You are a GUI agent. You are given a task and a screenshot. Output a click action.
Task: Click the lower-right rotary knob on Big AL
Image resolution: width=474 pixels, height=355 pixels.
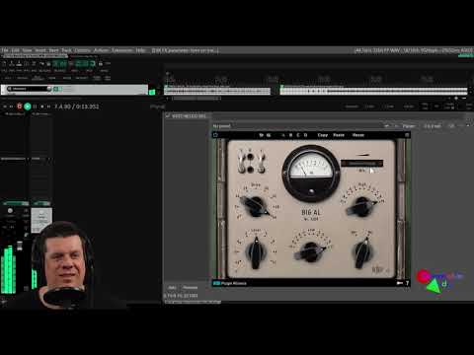pos(362,252)
